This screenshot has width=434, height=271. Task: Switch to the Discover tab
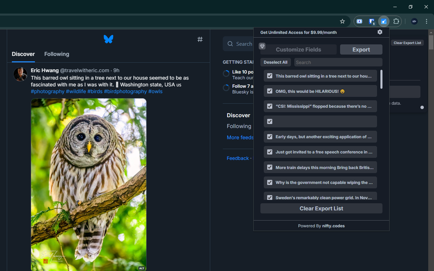23,54
